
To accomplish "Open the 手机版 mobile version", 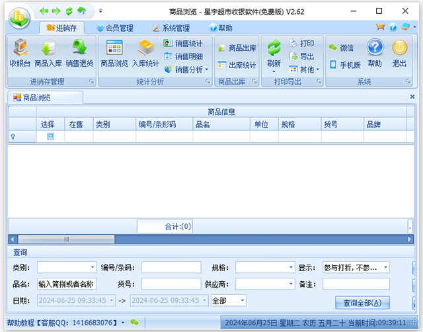I will pos(345,65).
